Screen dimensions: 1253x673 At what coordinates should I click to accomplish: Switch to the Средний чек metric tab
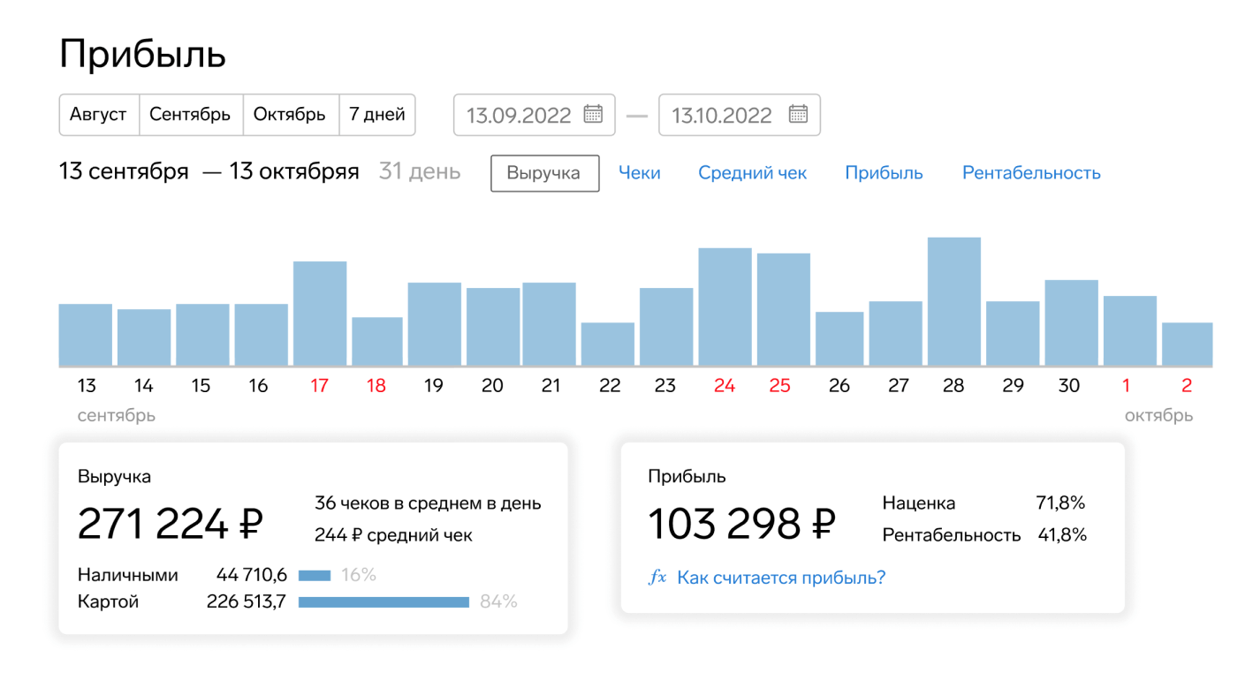coord(753,173)
